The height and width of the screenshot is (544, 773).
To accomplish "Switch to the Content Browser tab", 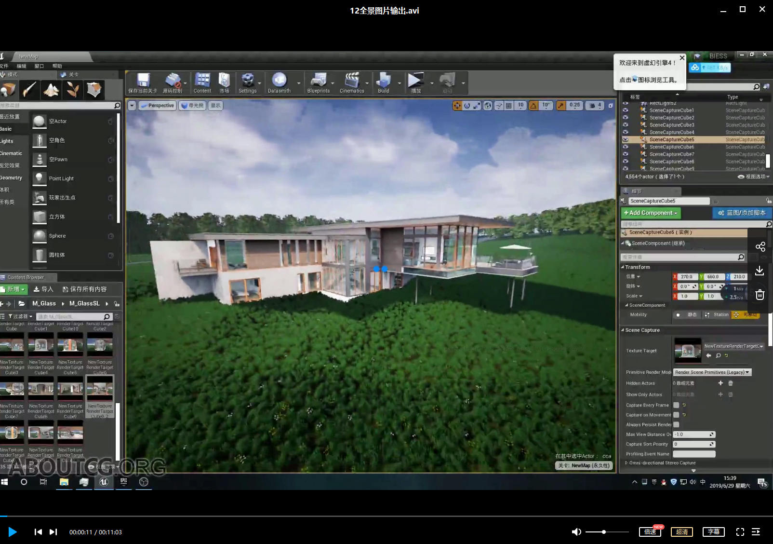I will click(x=26, y=277).
